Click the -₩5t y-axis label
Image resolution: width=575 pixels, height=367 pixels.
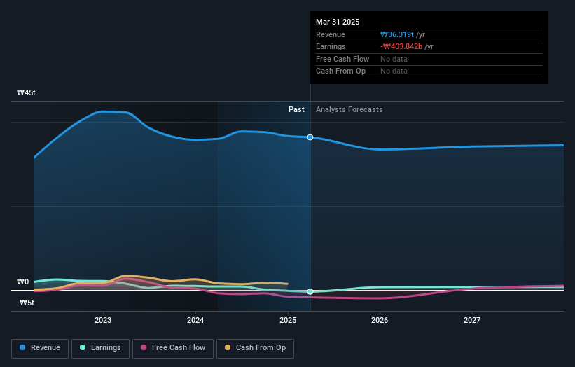click(x=25, y=303)
